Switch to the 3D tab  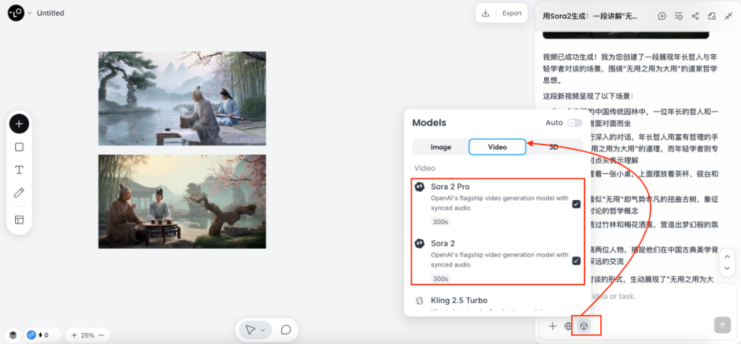coord(554,147)
